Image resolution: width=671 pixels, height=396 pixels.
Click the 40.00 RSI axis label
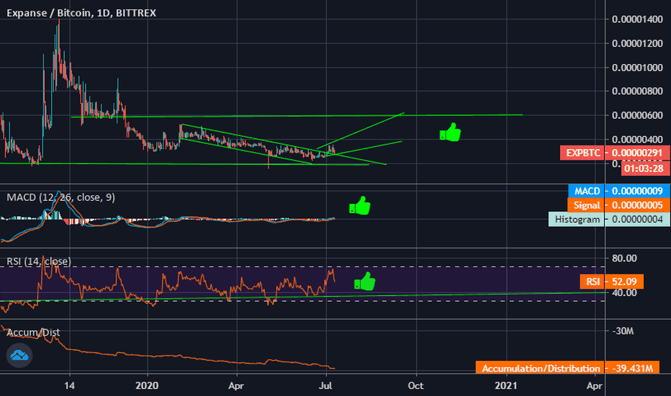624,293
